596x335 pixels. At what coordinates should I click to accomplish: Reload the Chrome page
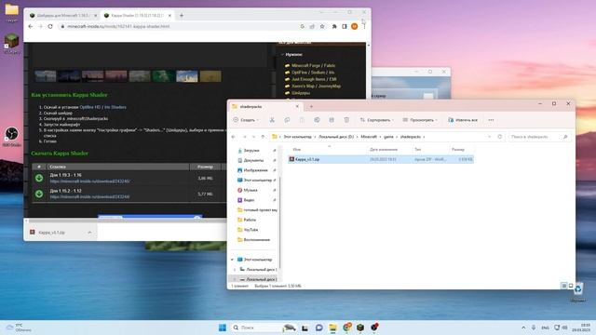click(50, 27)
